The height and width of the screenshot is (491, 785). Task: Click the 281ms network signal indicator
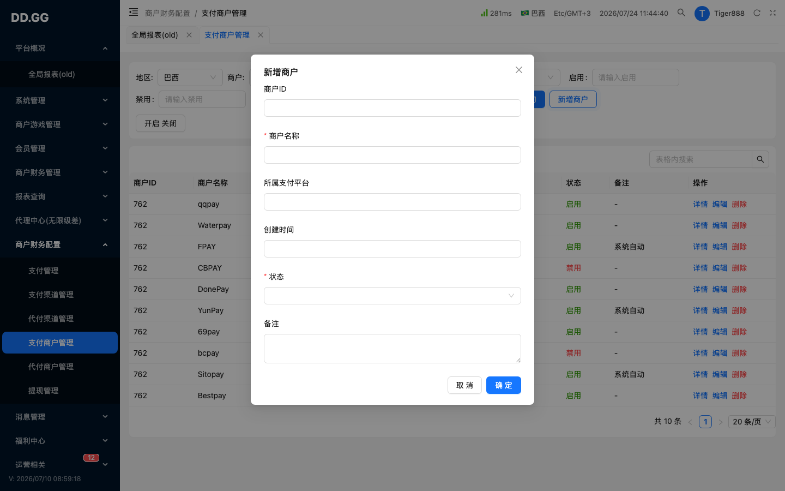pyautogui.click(x=496, y=13)
